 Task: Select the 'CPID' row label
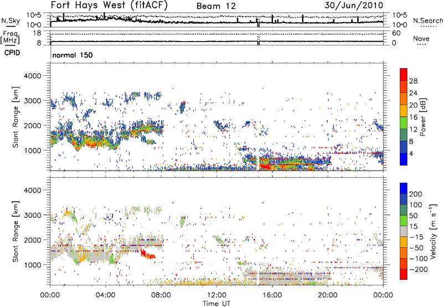(12, 53)
